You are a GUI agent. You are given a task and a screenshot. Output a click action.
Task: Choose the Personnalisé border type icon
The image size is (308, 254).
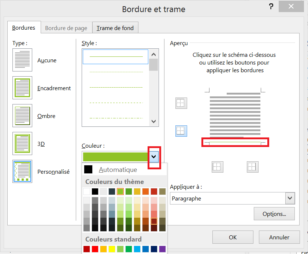[22, 172]
